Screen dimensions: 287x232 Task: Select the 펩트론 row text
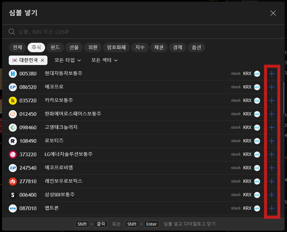[52, 208]
